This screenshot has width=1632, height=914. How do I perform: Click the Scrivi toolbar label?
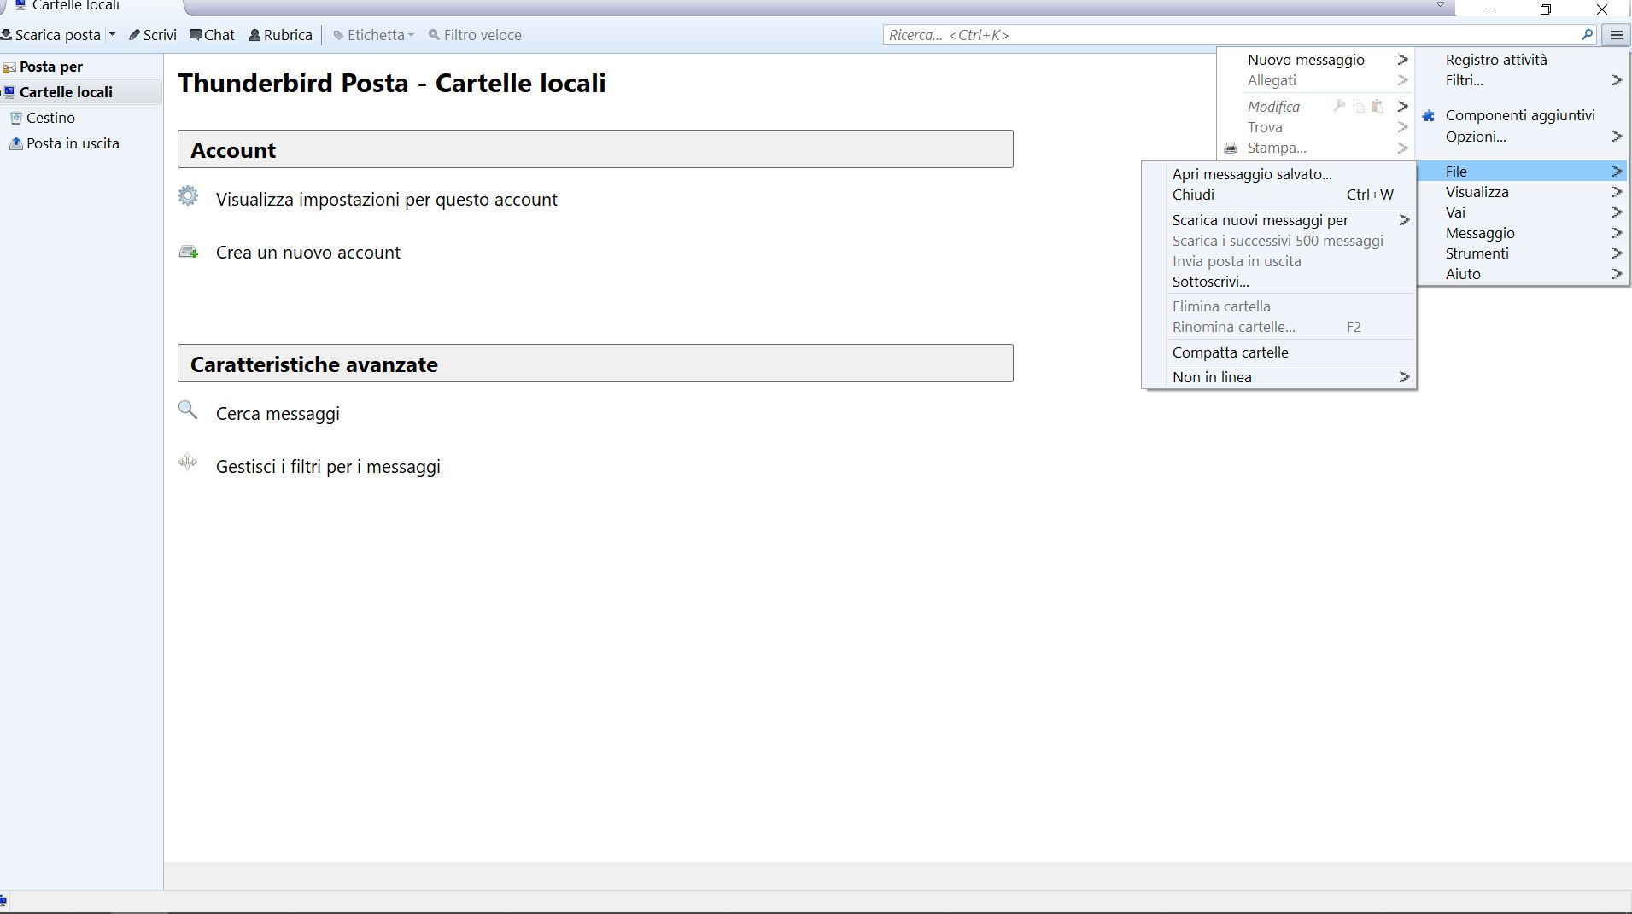tap(160, 35)
